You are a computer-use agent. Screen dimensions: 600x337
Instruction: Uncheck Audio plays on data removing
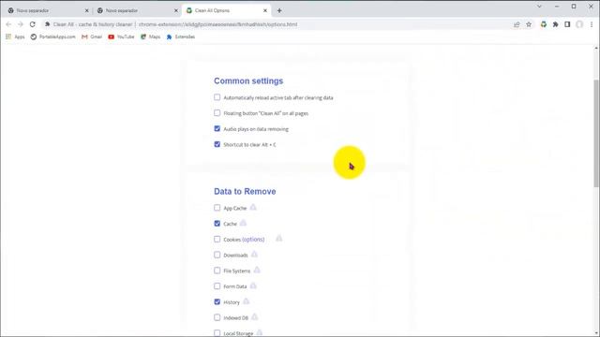[217, 128]
